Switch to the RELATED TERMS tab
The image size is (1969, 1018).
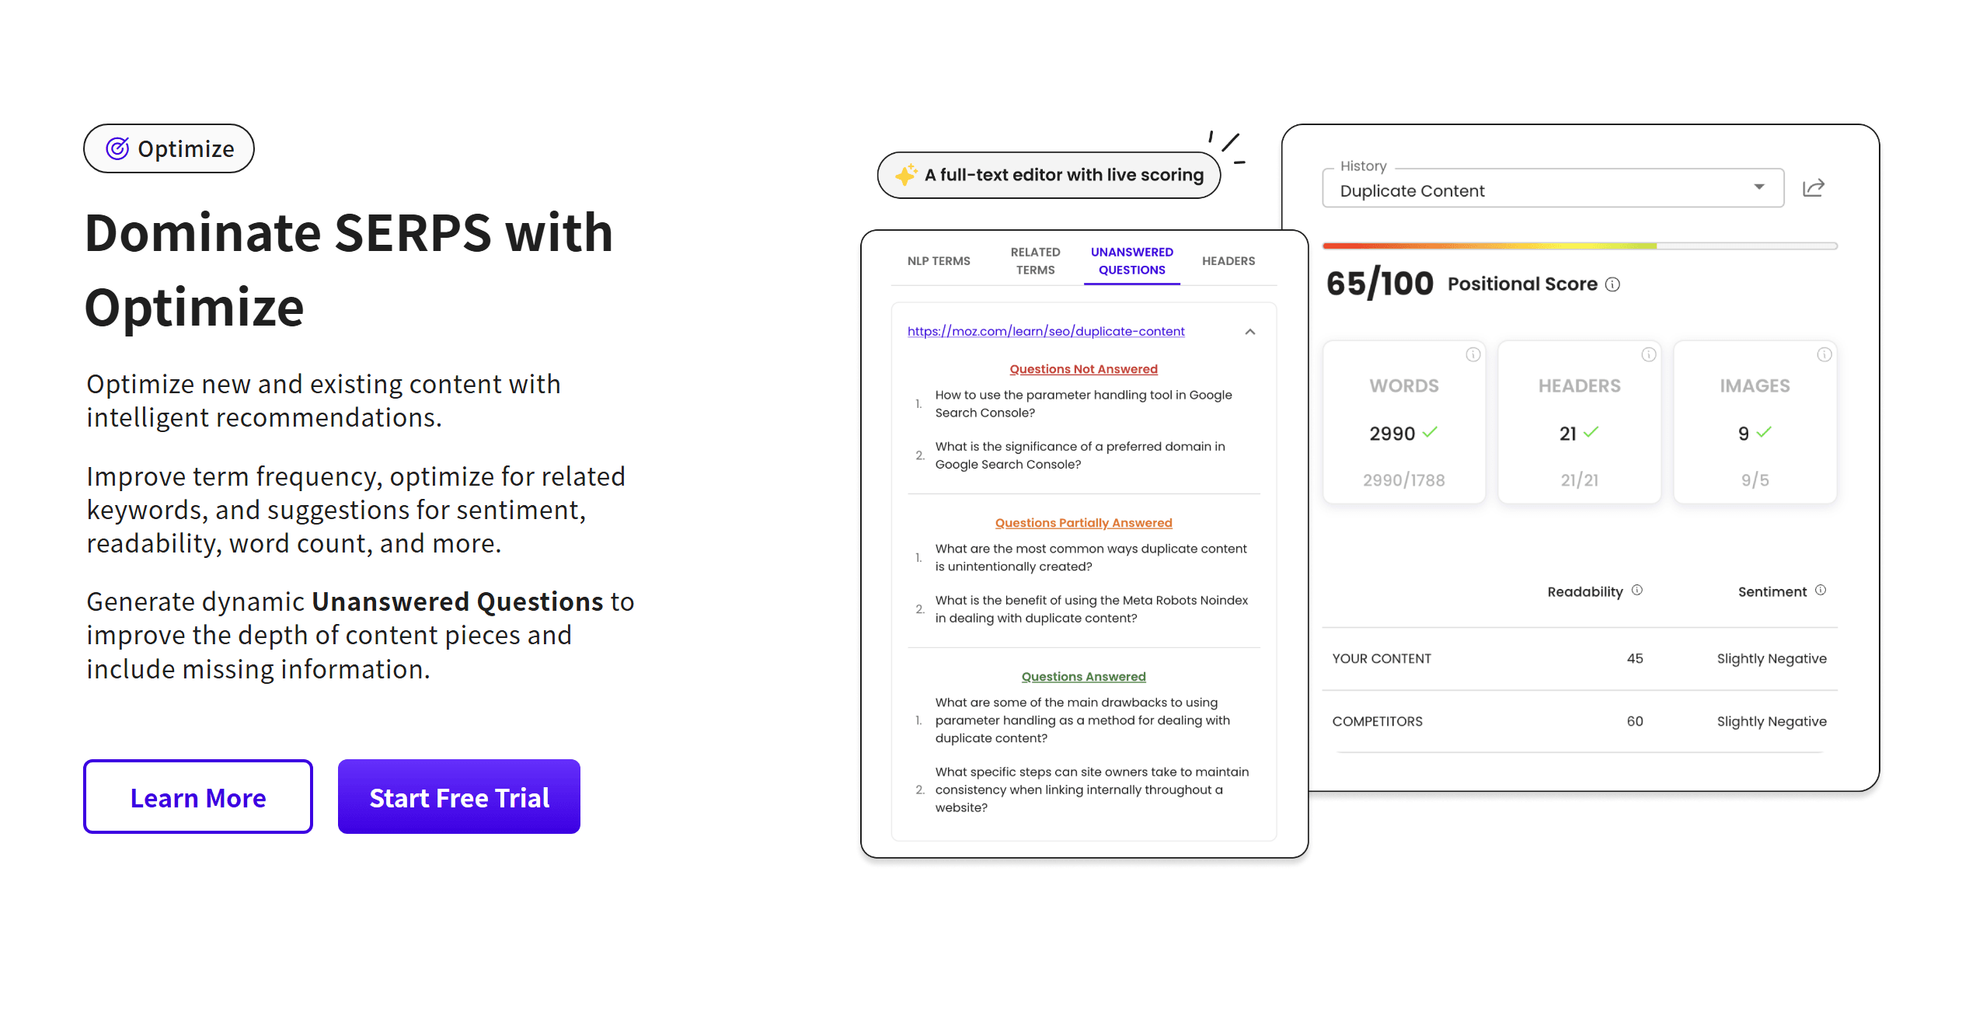[1035, 261]
